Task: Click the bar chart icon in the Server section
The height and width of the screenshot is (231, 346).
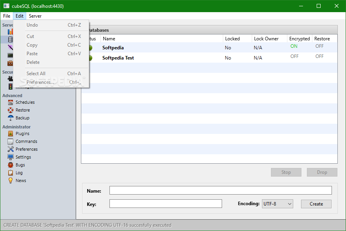Action: (x=10, y=32)
